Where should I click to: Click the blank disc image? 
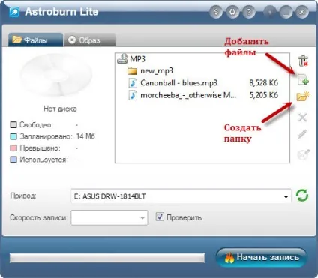click(56, 75)
